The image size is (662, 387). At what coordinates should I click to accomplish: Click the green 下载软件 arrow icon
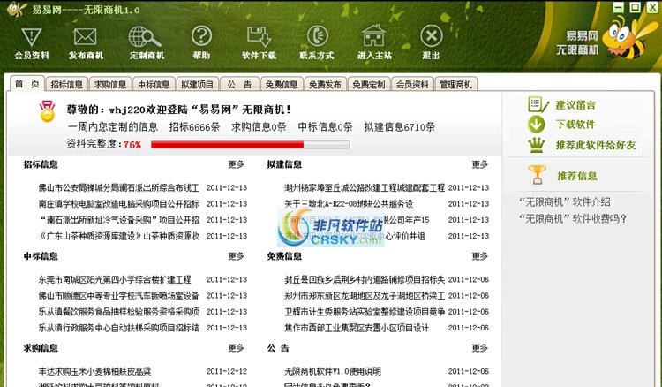pyautogui.click(x=537, y=125)
